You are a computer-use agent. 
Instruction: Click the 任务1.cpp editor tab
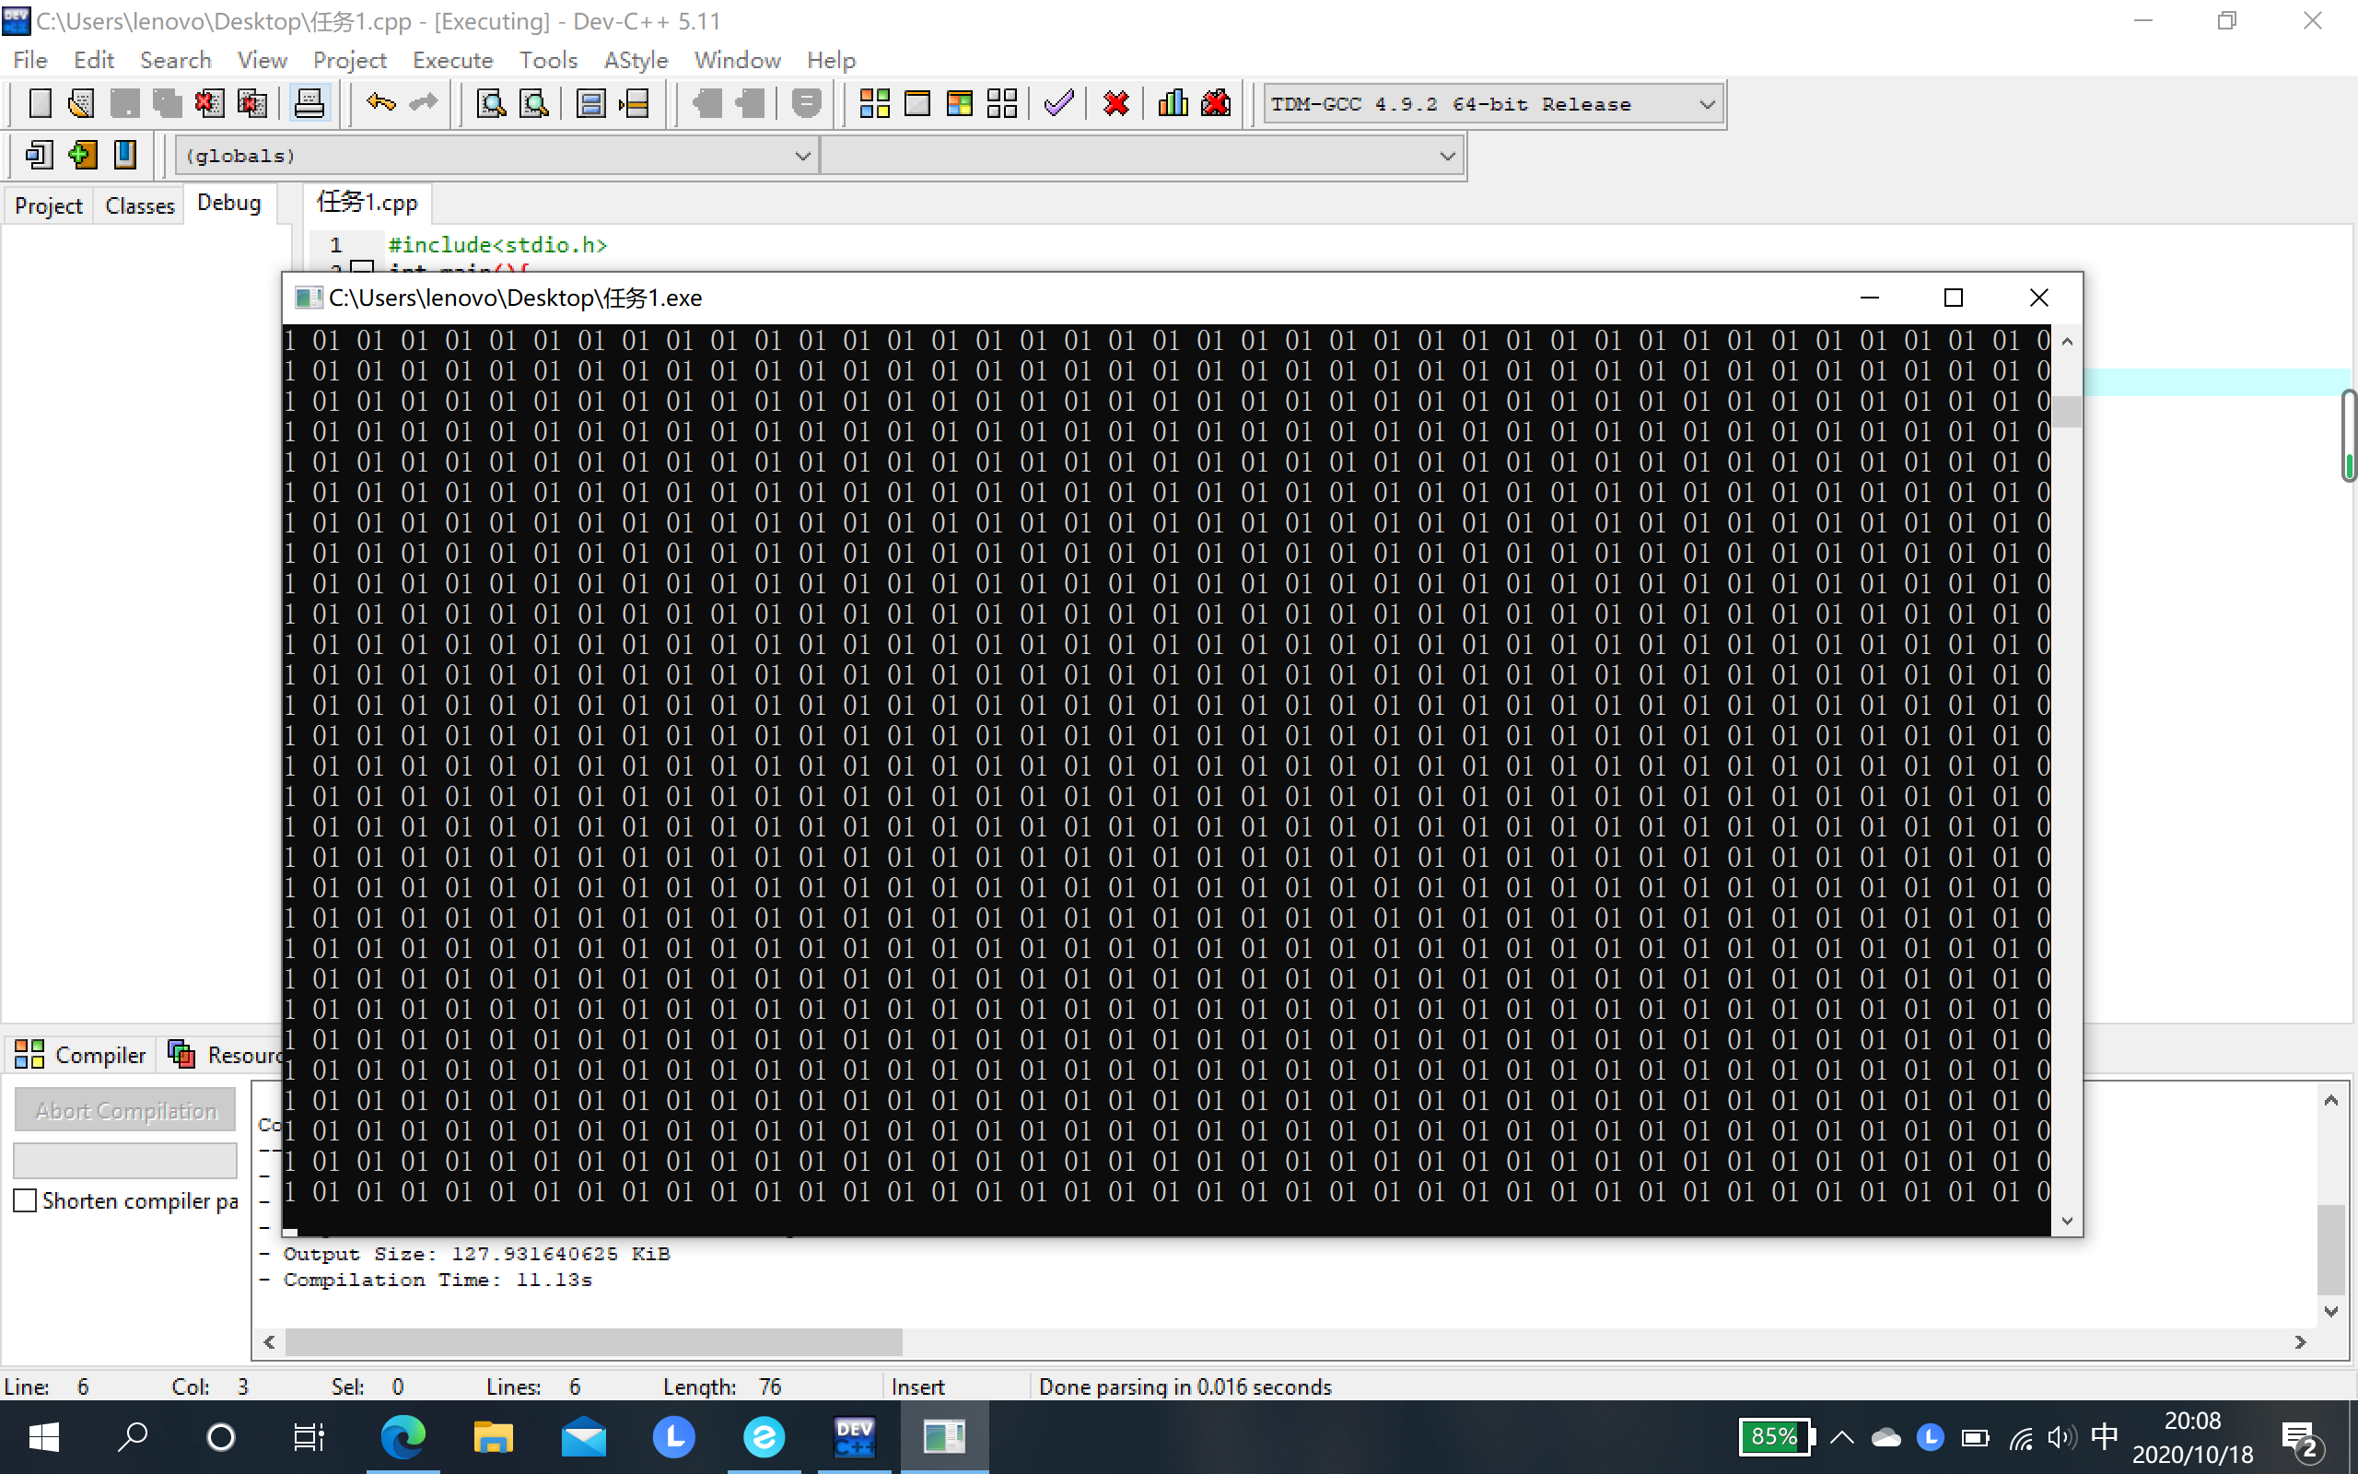click(368, 203)
